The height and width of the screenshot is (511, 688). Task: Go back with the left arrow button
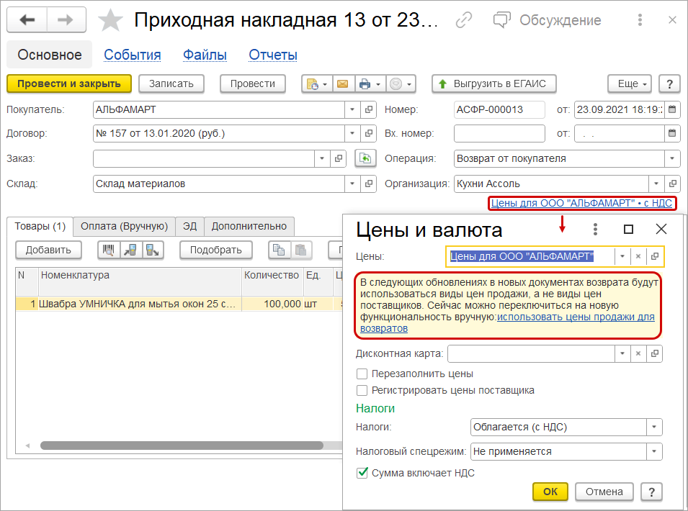click(27, 20)
